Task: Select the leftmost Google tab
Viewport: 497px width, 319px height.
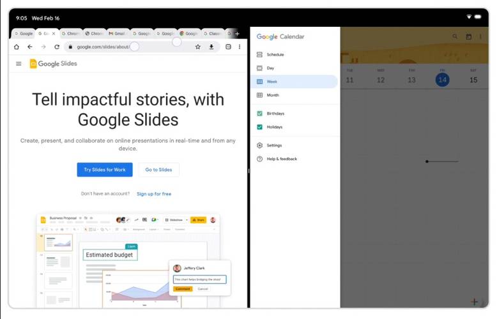Action: 24,34
